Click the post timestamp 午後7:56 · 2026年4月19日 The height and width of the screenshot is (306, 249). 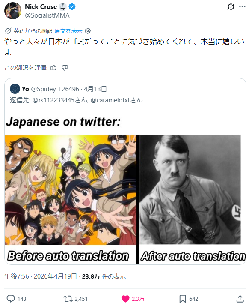click(41, 276)
